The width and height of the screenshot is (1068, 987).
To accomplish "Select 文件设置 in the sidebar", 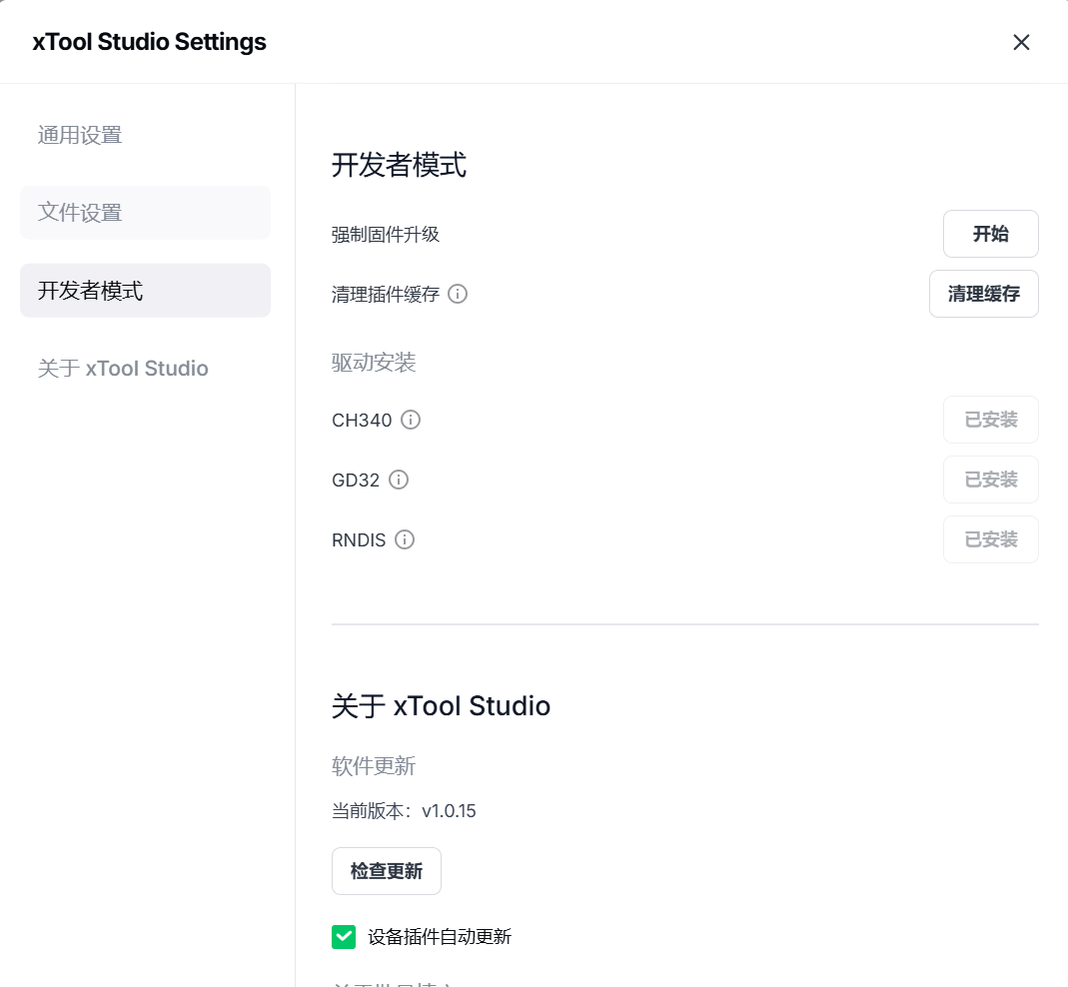I will tap(80, 213).
